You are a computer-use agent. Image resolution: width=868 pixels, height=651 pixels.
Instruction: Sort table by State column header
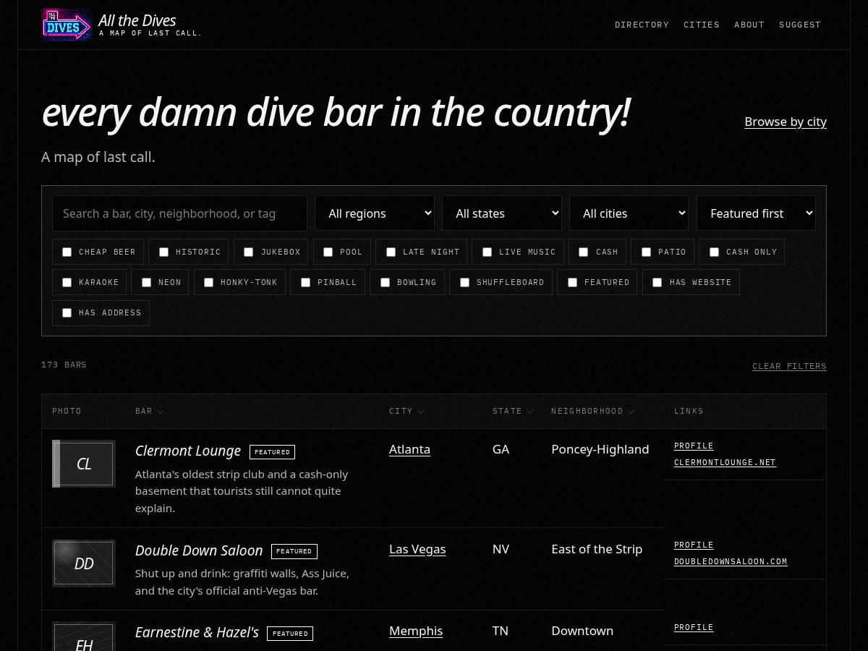coord(513,412)
